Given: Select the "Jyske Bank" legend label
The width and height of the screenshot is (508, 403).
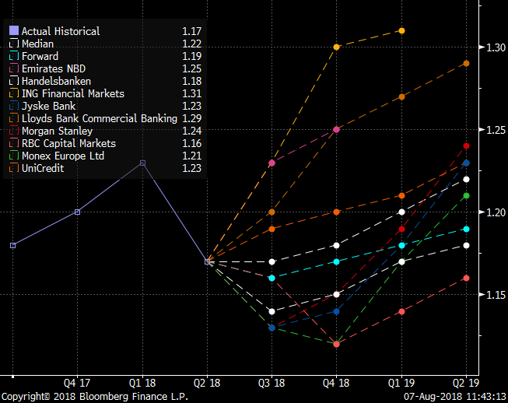Looking at the screenshot, I should pos(48,107).
